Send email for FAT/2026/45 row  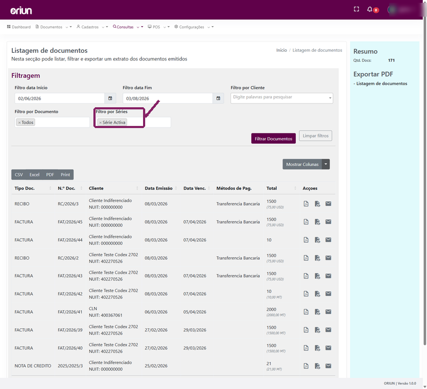(328, 222)
